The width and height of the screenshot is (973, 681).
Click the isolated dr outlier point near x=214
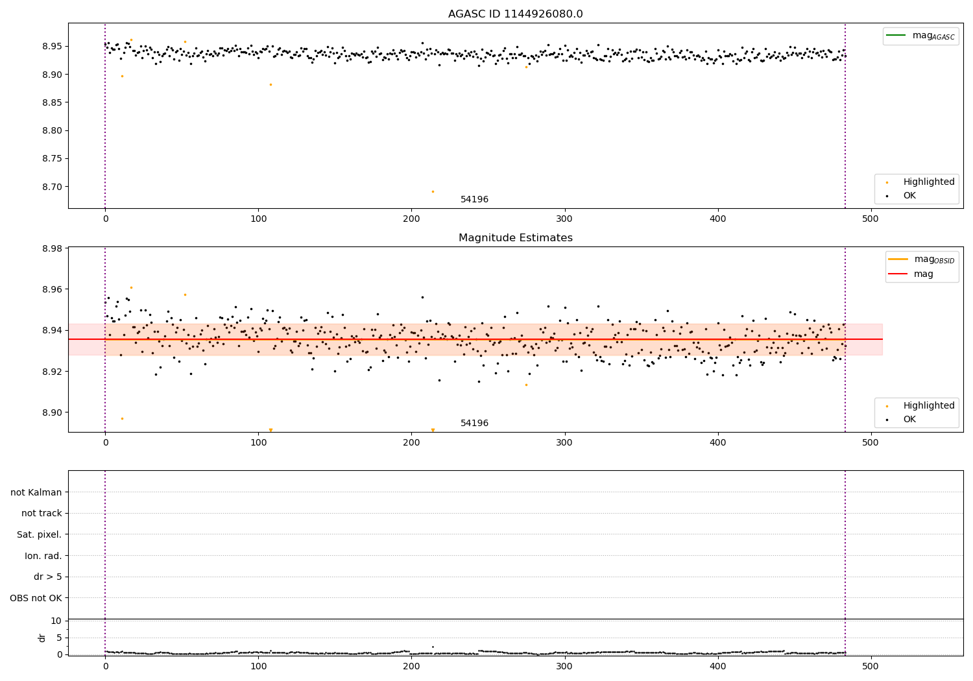(x=433, y=647)
